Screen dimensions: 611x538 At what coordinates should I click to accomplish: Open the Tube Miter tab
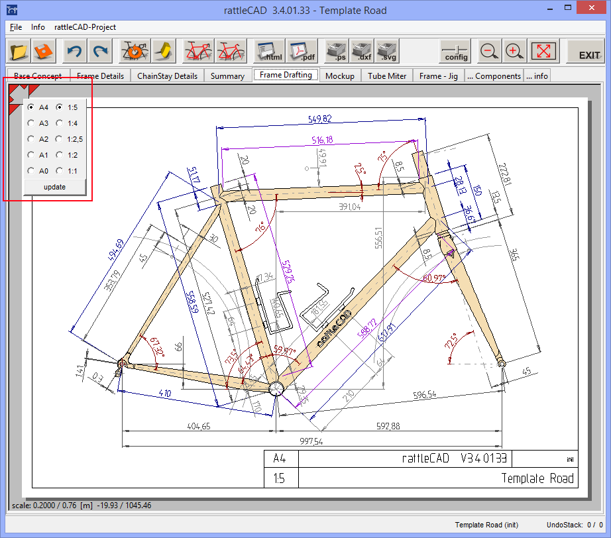[x=387, y=76]
